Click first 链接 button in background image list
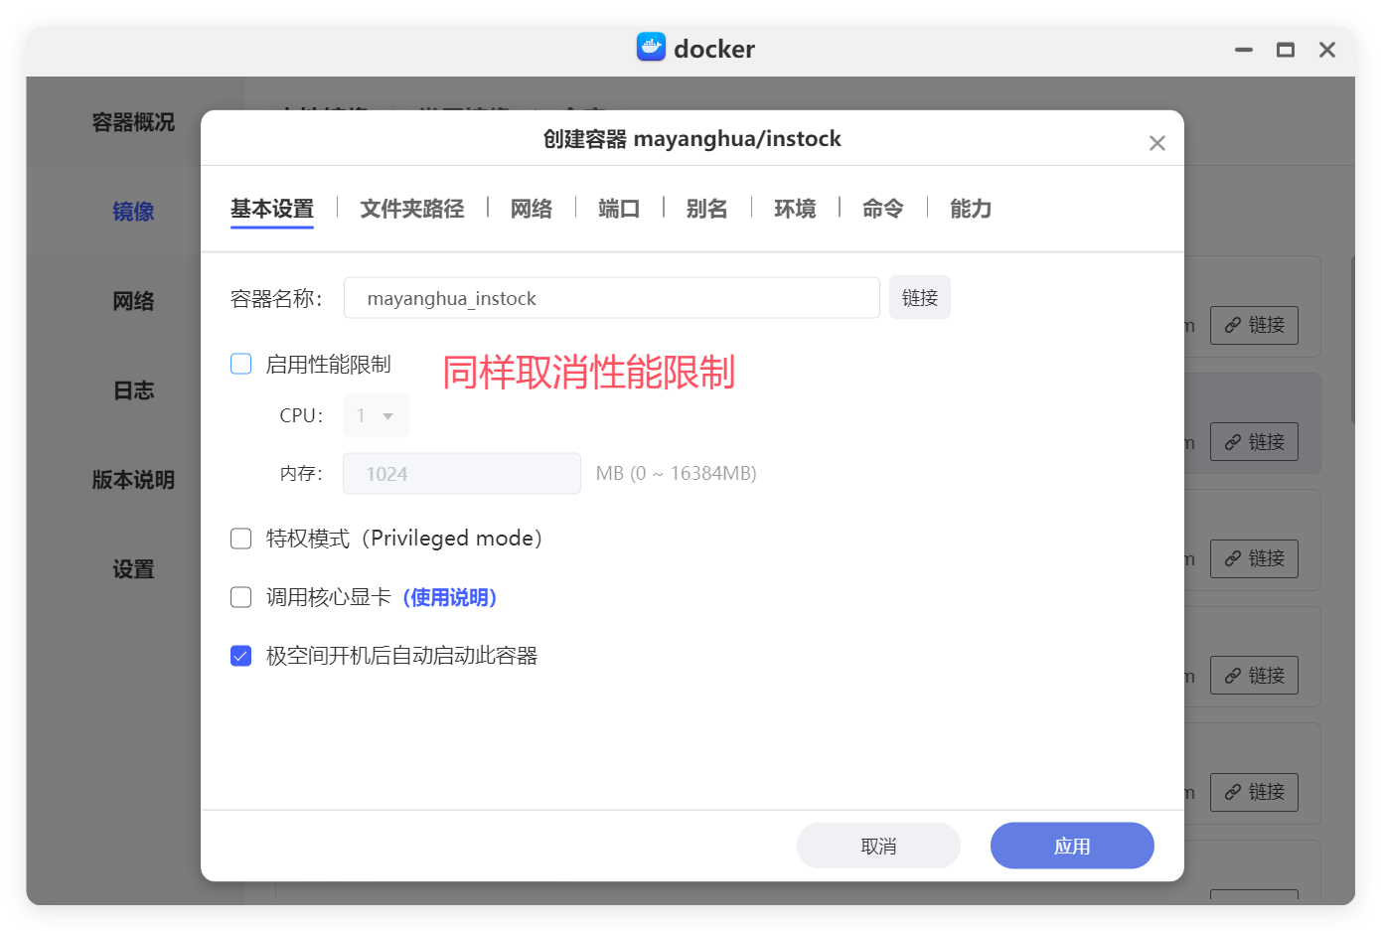The image size is (1381, 931). pyautogui.click(x=1254, y=325)
